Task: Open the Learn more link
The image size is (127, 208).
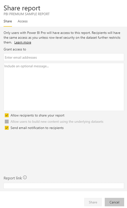Action: point(23,42)
